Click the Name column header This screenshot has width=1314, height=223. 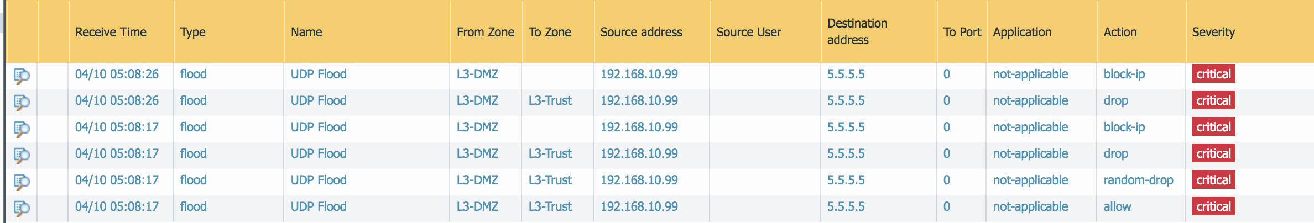point(306,32)
